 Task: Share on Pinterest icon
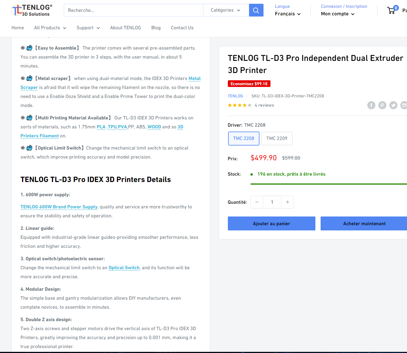coord(382,105)
